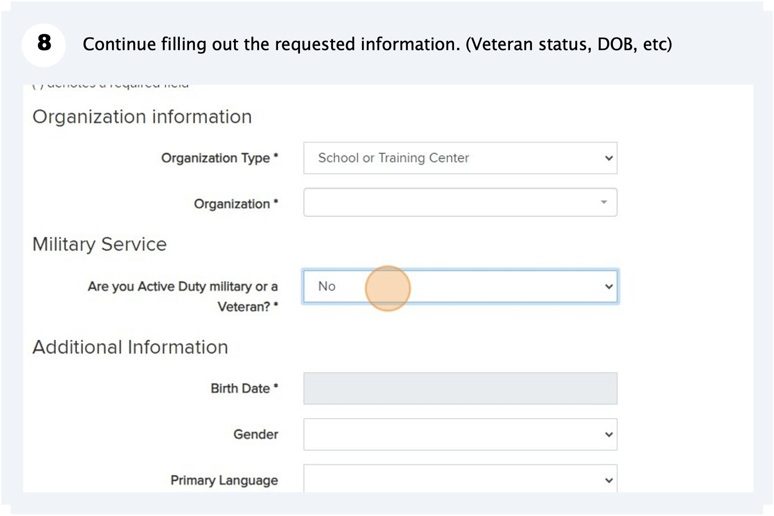
Task: Click the 'Organization information' heading
Action: [x=142, y=116]
